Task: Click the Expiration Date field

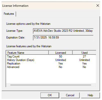Action: pos(63,38)
